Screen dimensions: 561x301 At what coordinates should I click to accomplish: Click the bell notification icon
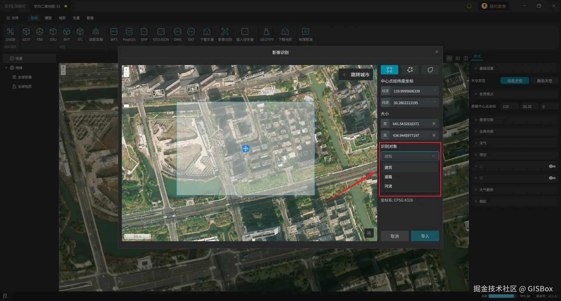(x=469, y=6)
